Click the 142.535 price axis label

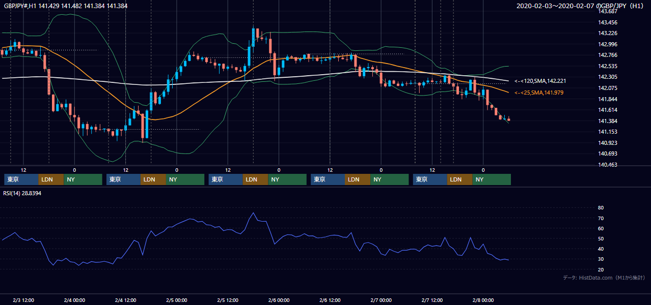pos(607,66)
